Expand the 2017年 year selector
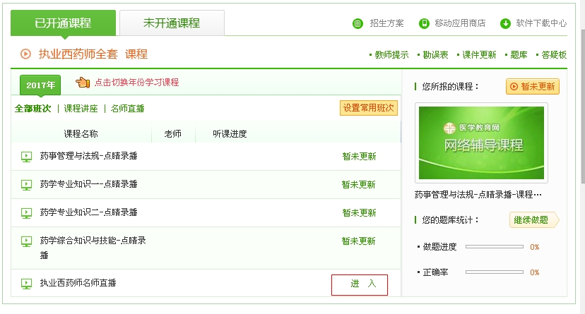This screenshot has height=314, width=585. pyautogui.click(x=40, y=85)
